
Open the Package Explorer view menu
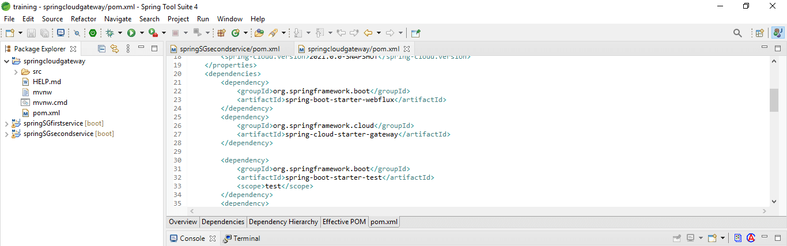128,48
